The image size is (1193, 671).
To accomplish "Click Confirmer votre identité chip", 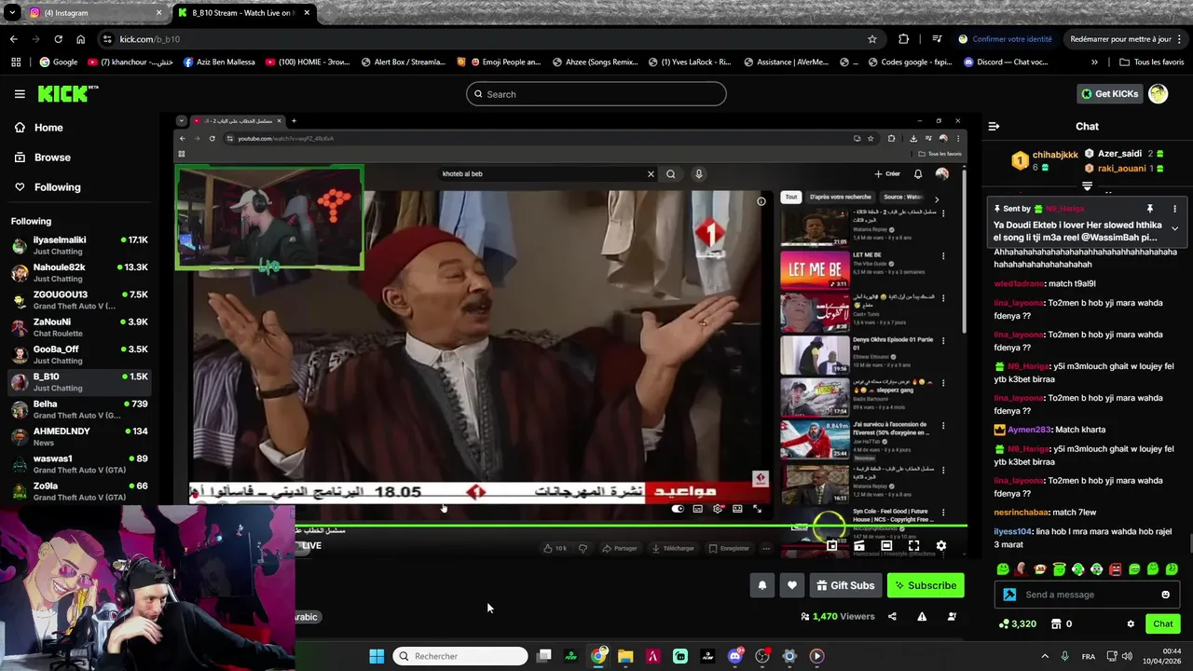I will click(x=1005, y=39).
